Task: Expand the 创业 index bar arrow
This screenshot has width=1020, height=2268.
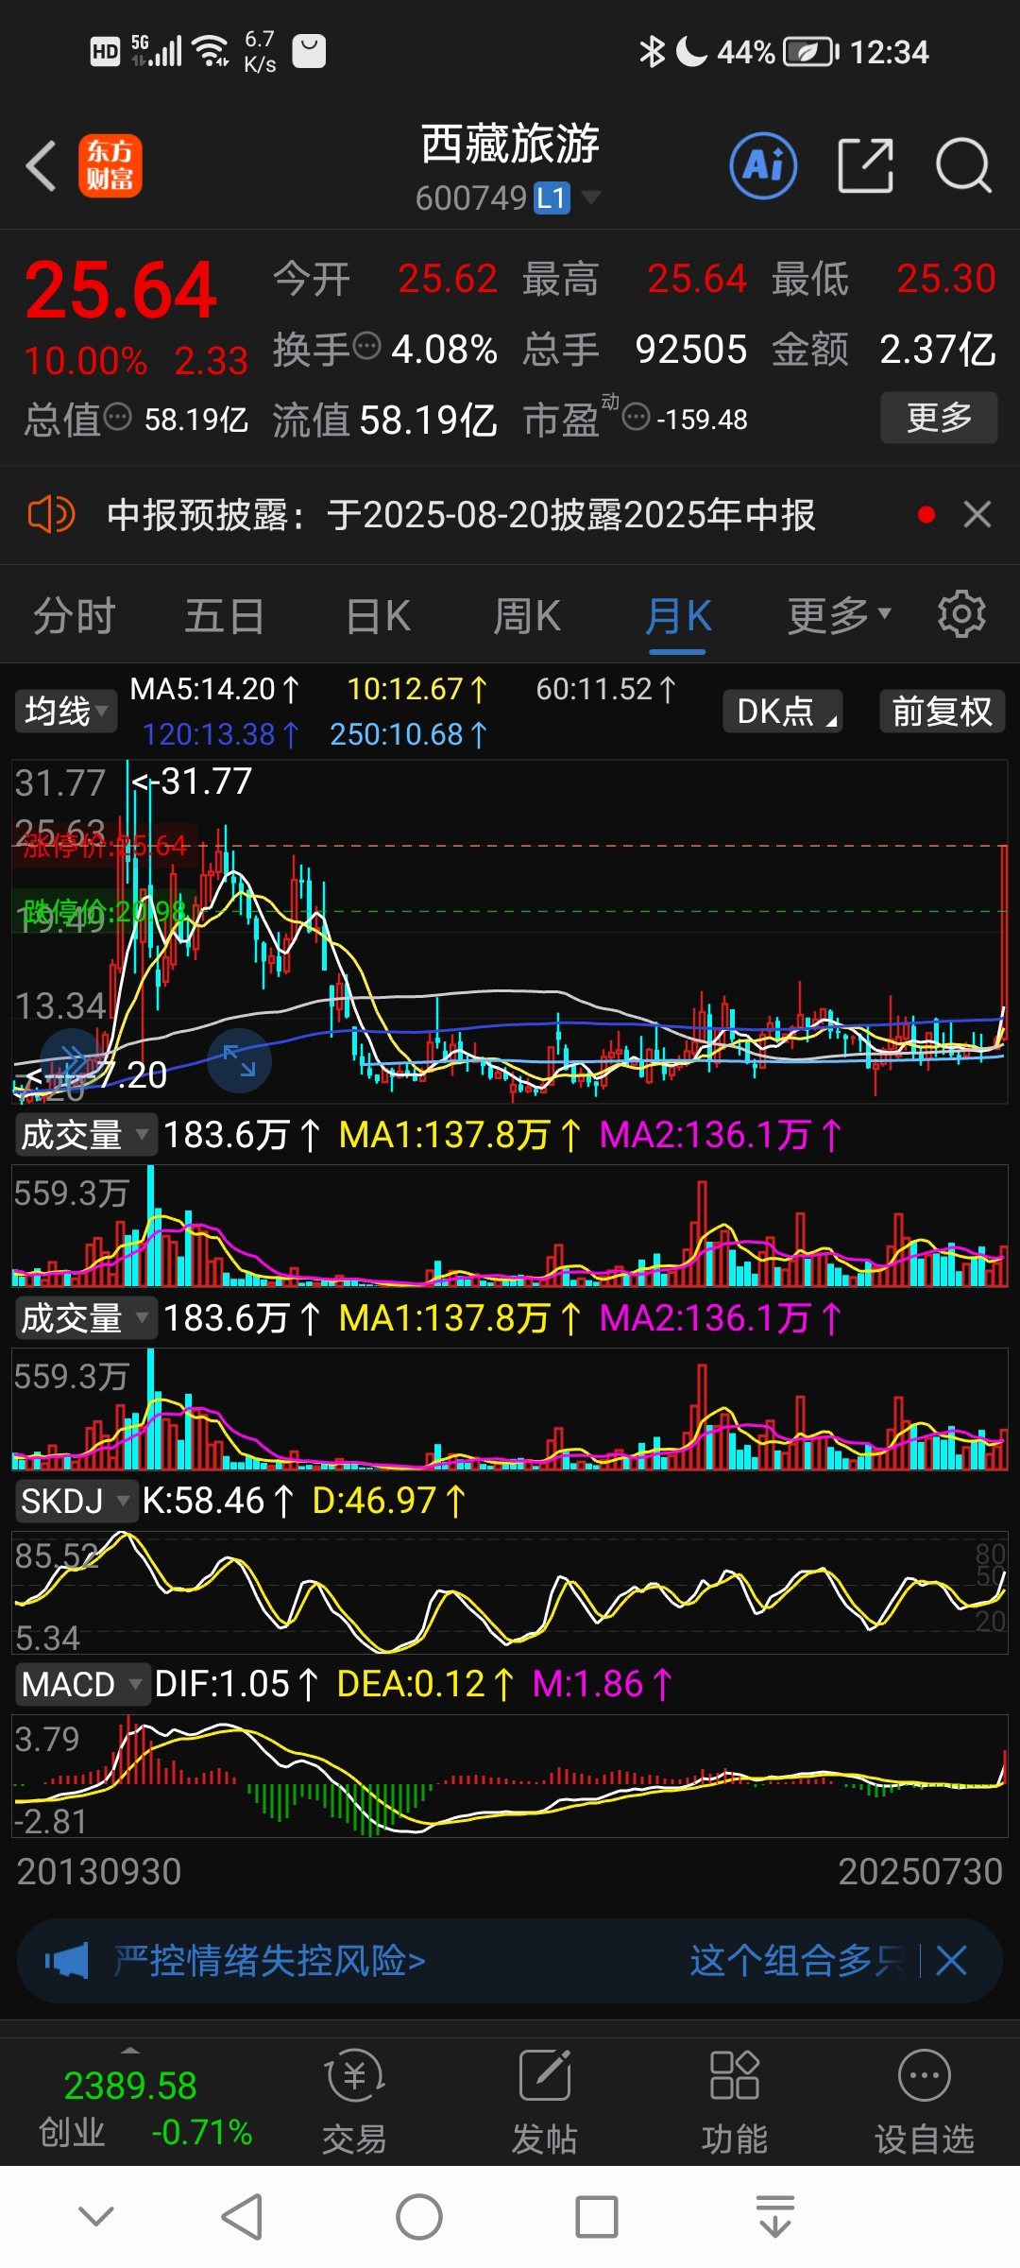Action: [x=130, y=2050]
